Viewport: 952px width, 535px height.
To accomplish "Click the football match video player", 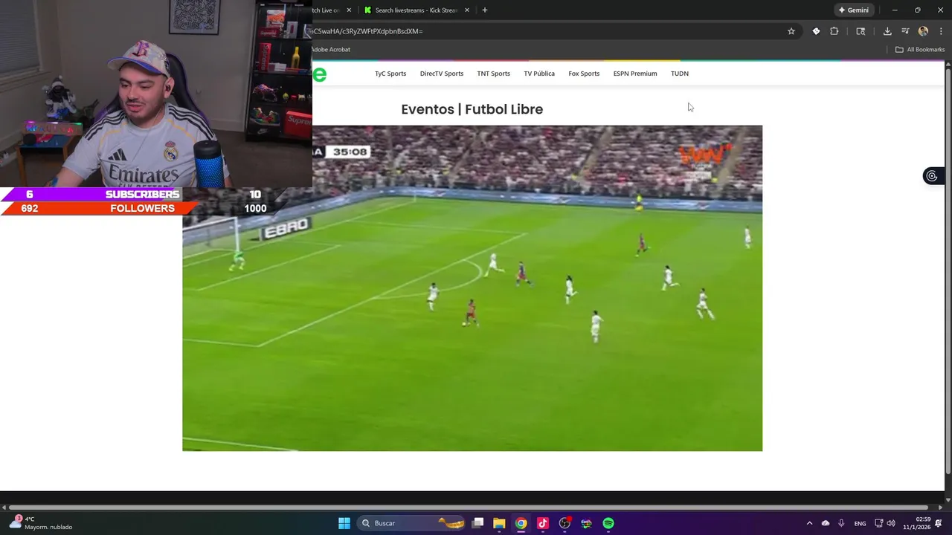I will [x=472, y=288].
